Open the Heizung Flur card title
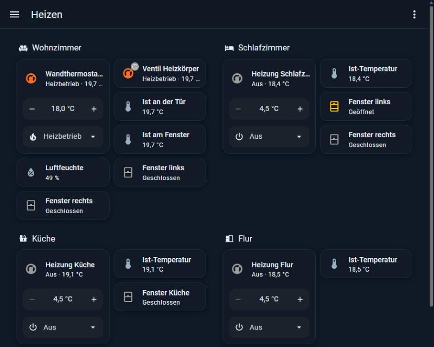Screen dimensions: 434x347 pos(272,265)
